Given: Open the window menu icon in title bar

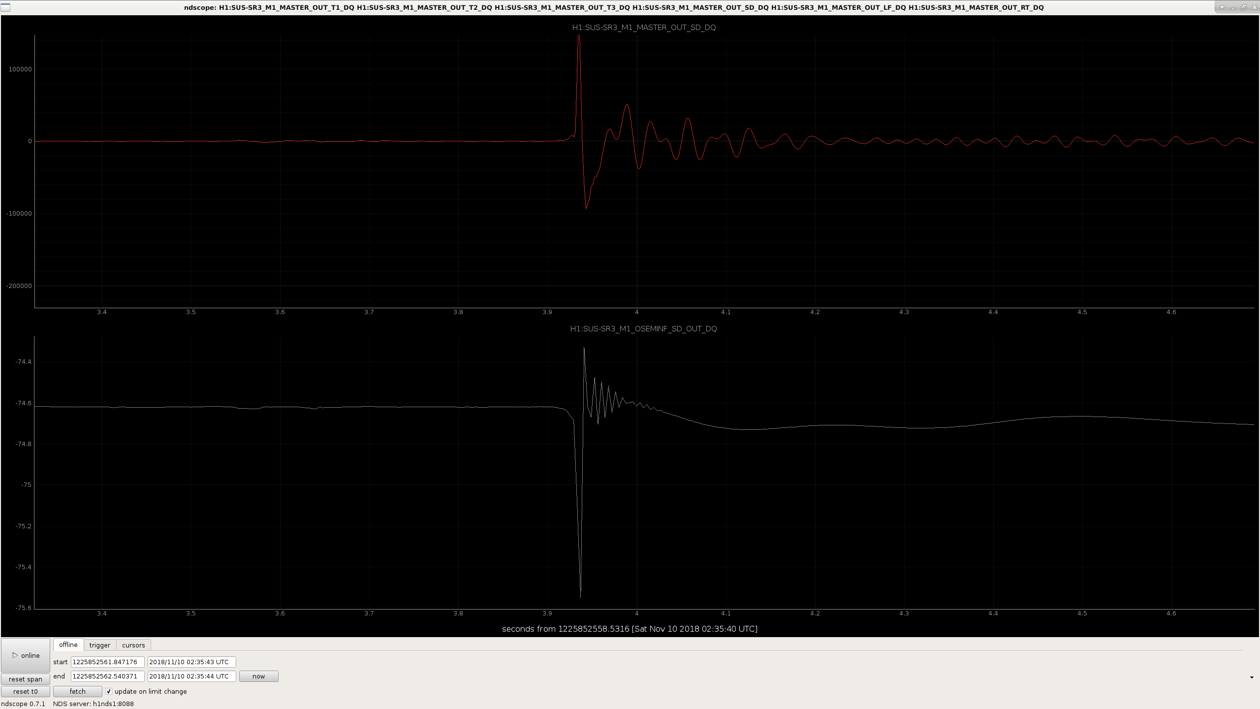Looking at the screenshot, I should pyautogui.click(x=5, y=7).
